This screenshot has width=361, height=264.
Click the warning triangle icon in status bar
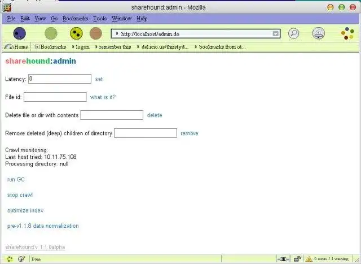(309, 259)
